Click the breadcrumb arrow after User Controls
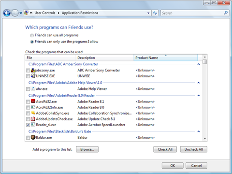Image resolution: width=232 pixels, height=174 pixels. [x=58, y=13]
